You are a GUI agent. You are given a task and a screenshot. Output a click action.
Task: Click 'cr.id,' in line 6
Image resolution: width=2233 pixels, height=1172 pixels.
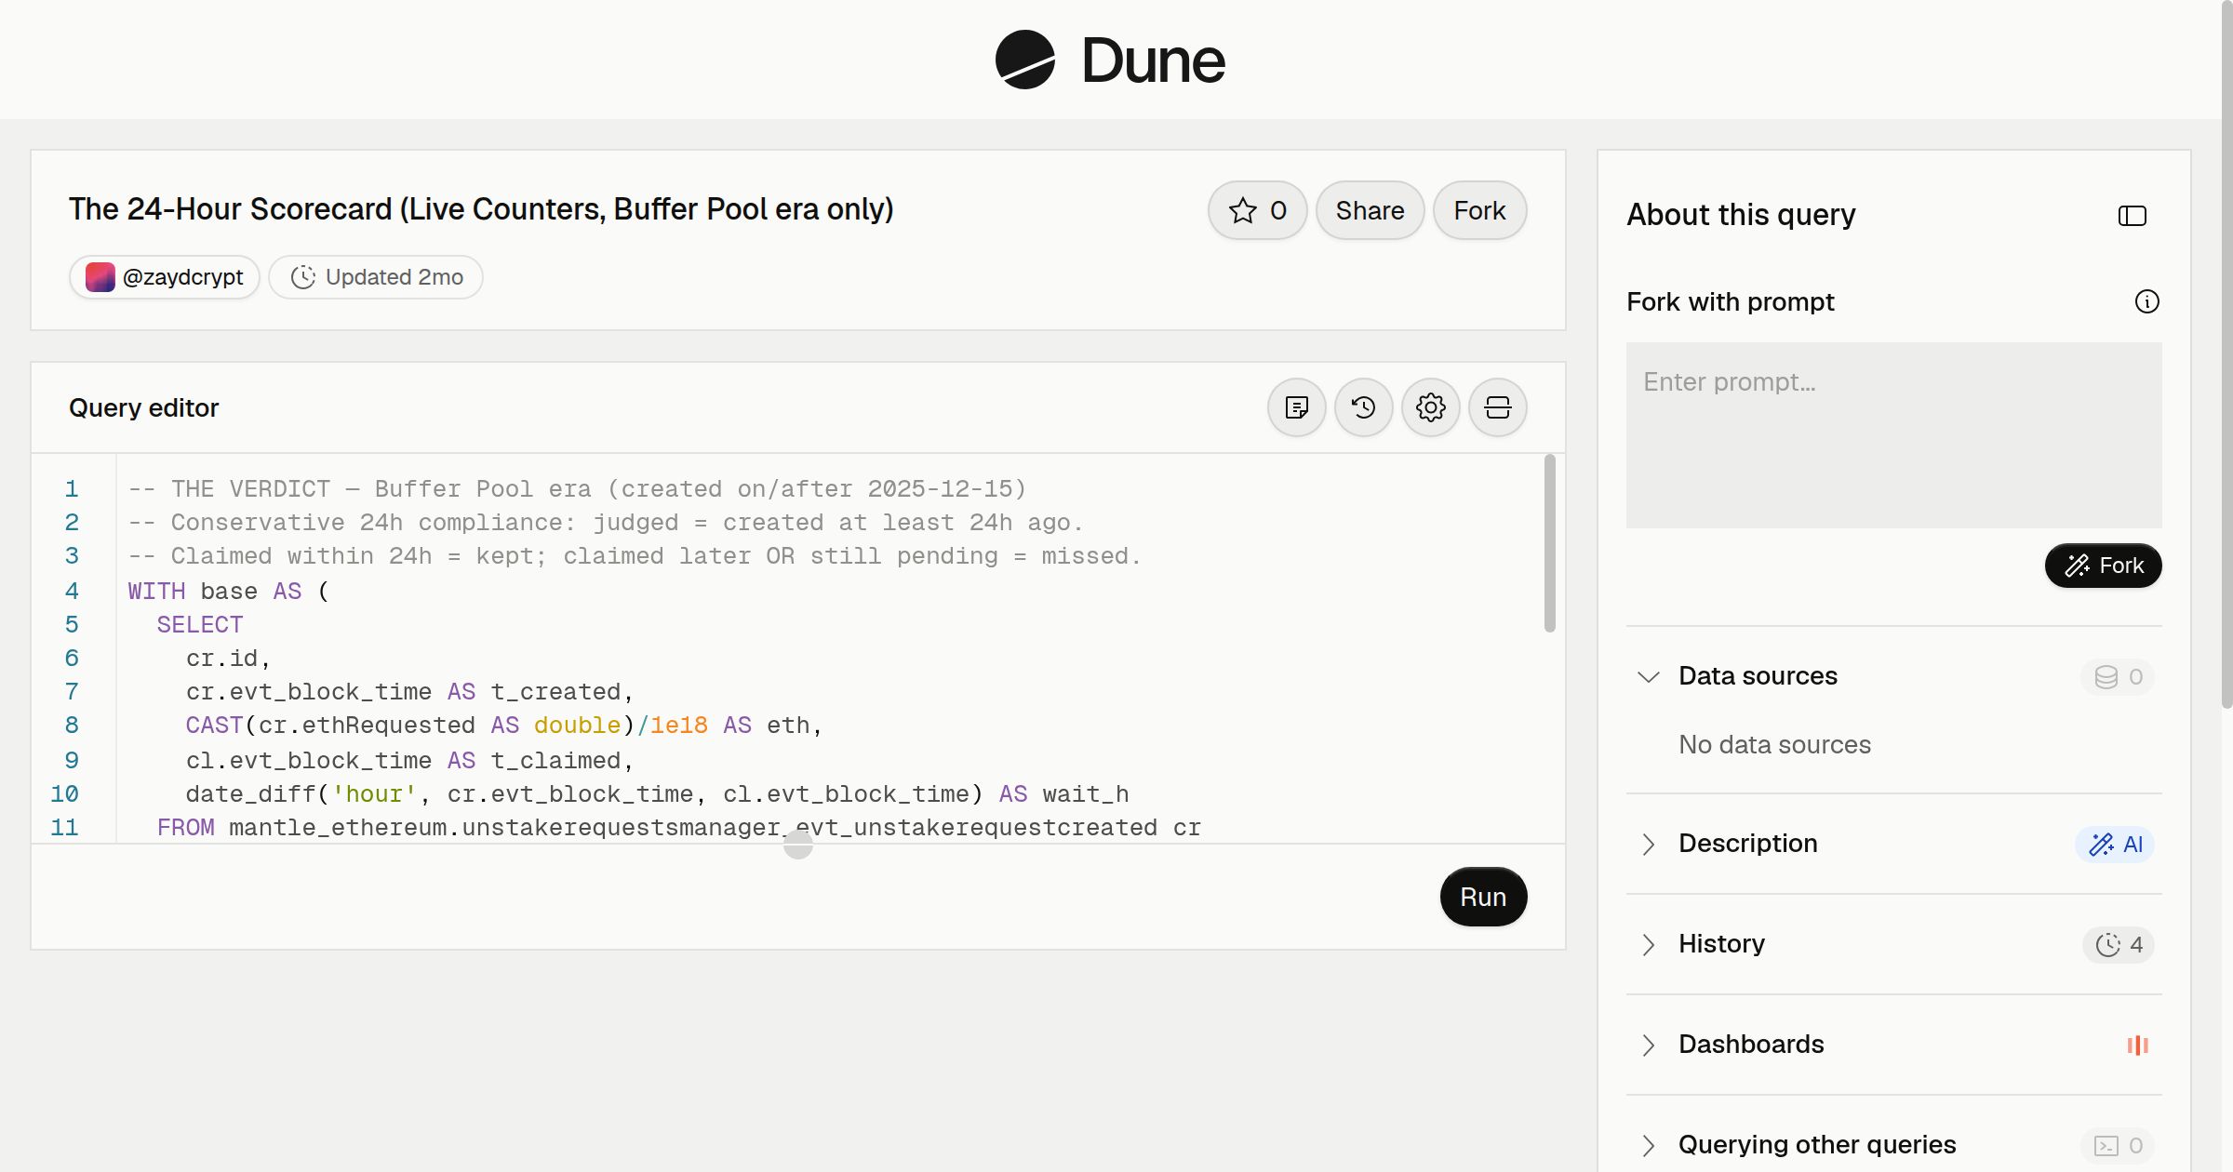point(228,659)
